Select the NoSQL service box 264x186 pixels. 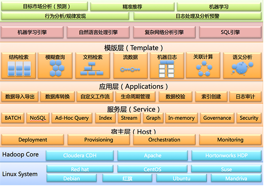(x=39, y=118)
